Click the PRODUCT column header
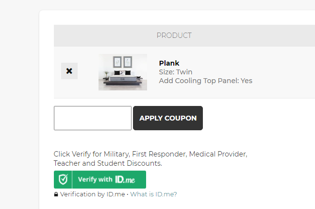 tap(174, 35)
